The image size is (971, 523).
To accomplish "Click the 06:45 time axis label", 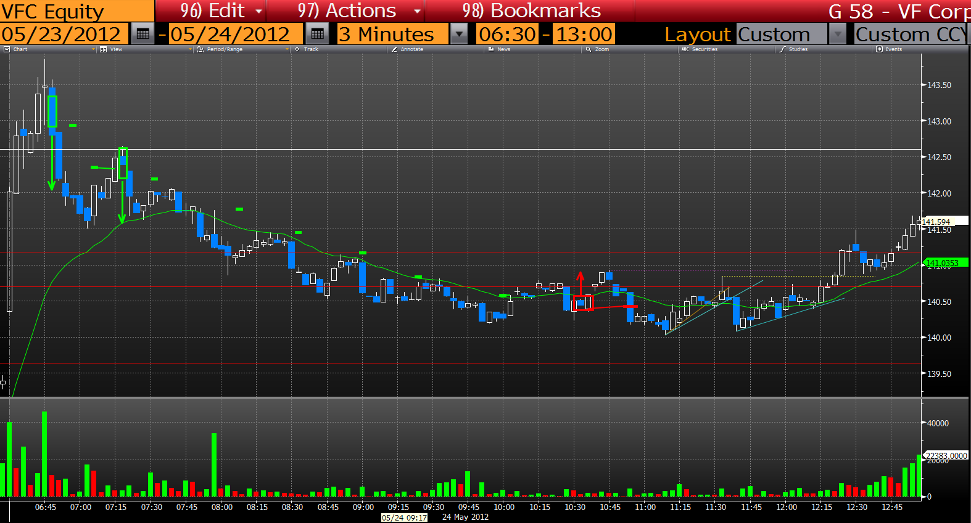I will 46,507.
